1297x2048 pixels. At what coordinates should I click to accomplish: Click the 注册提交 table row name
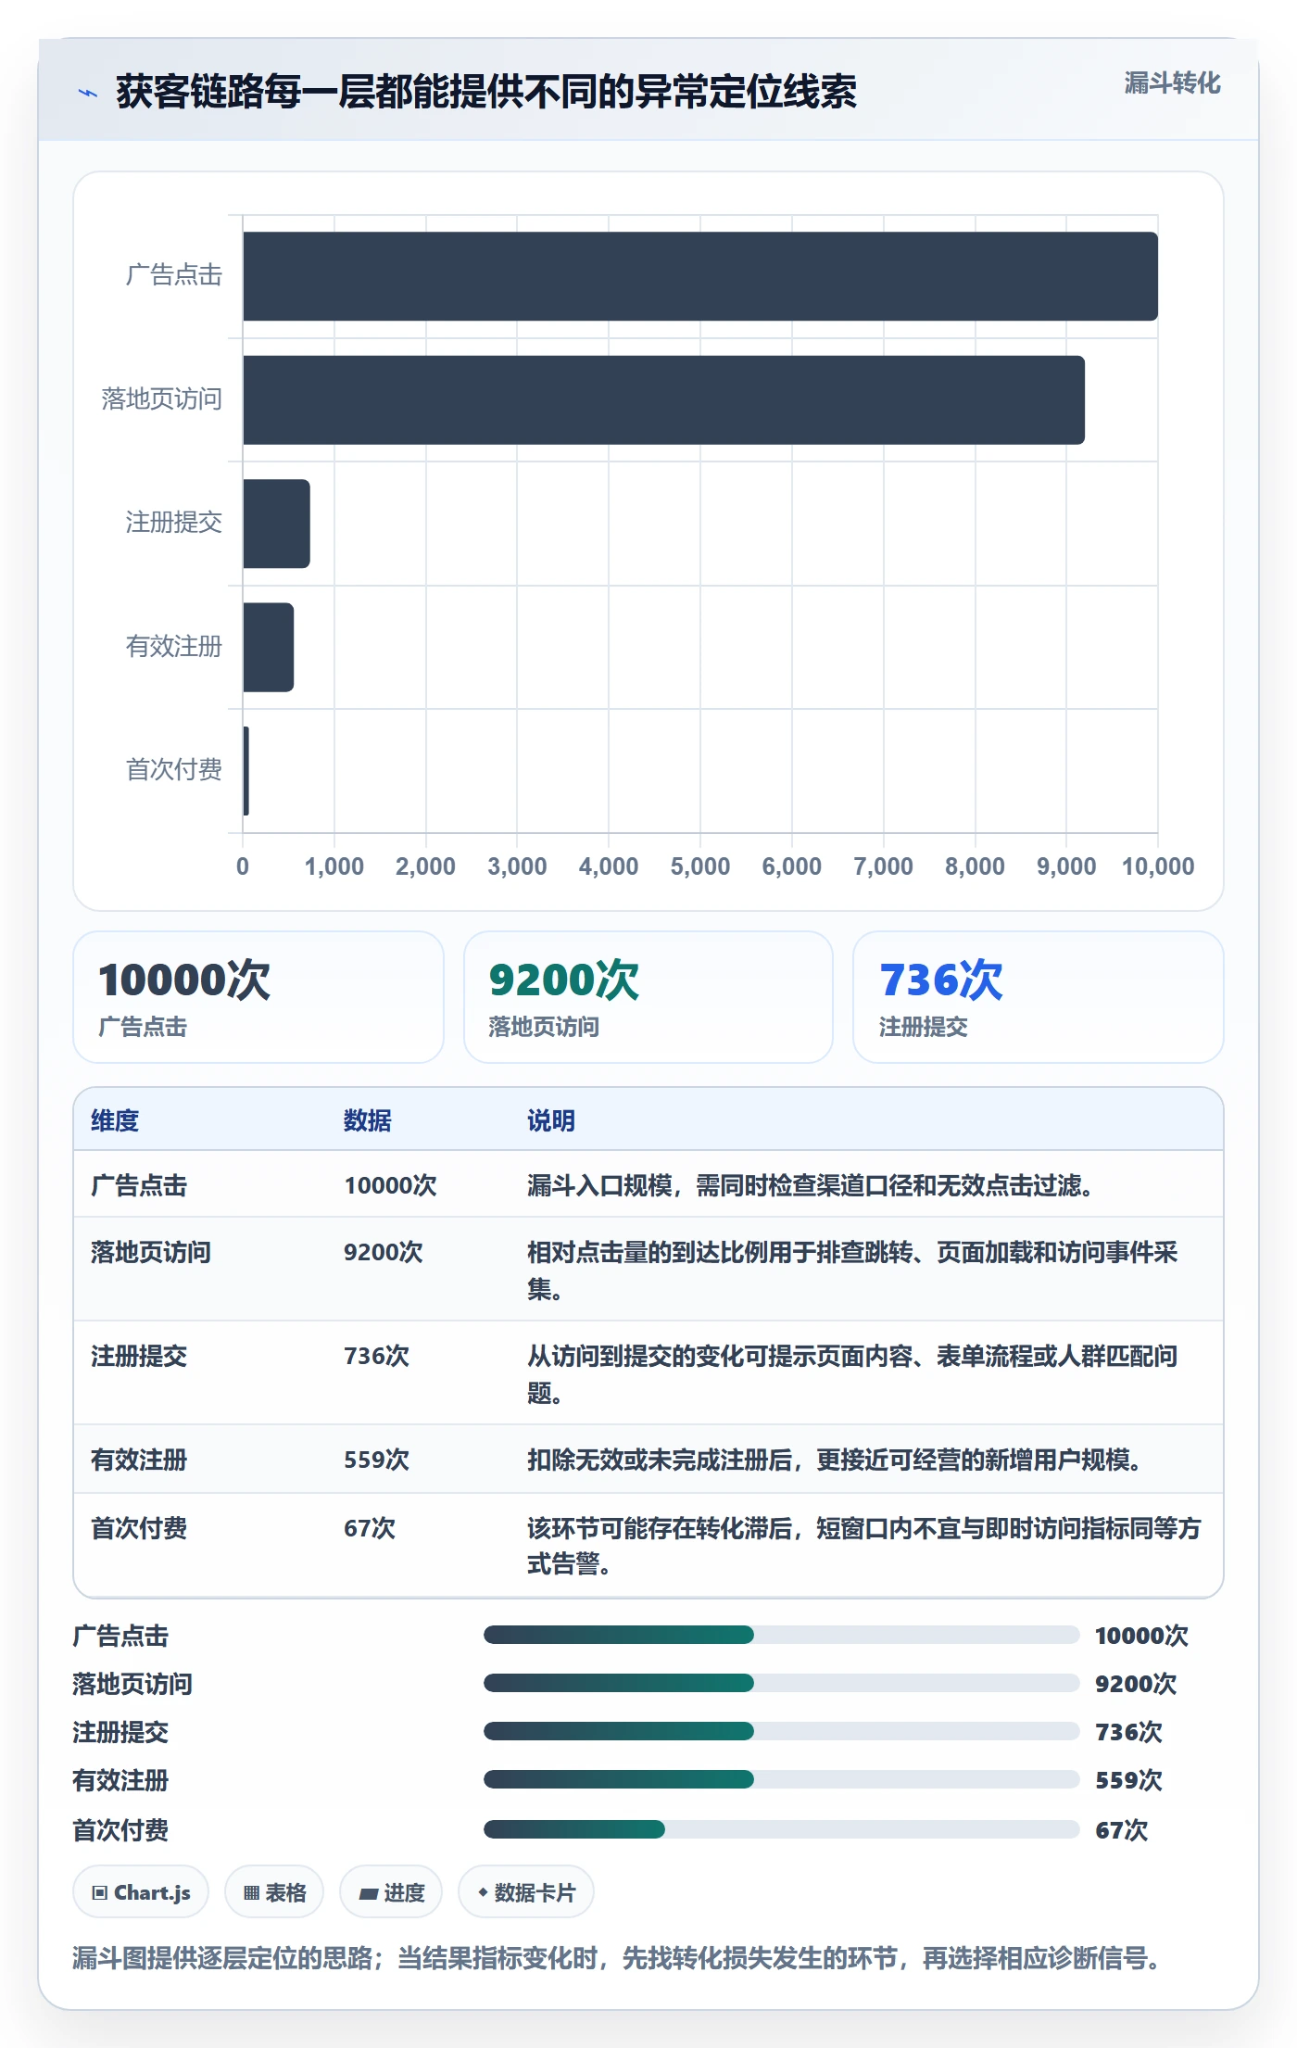[x=139, y=1356]
